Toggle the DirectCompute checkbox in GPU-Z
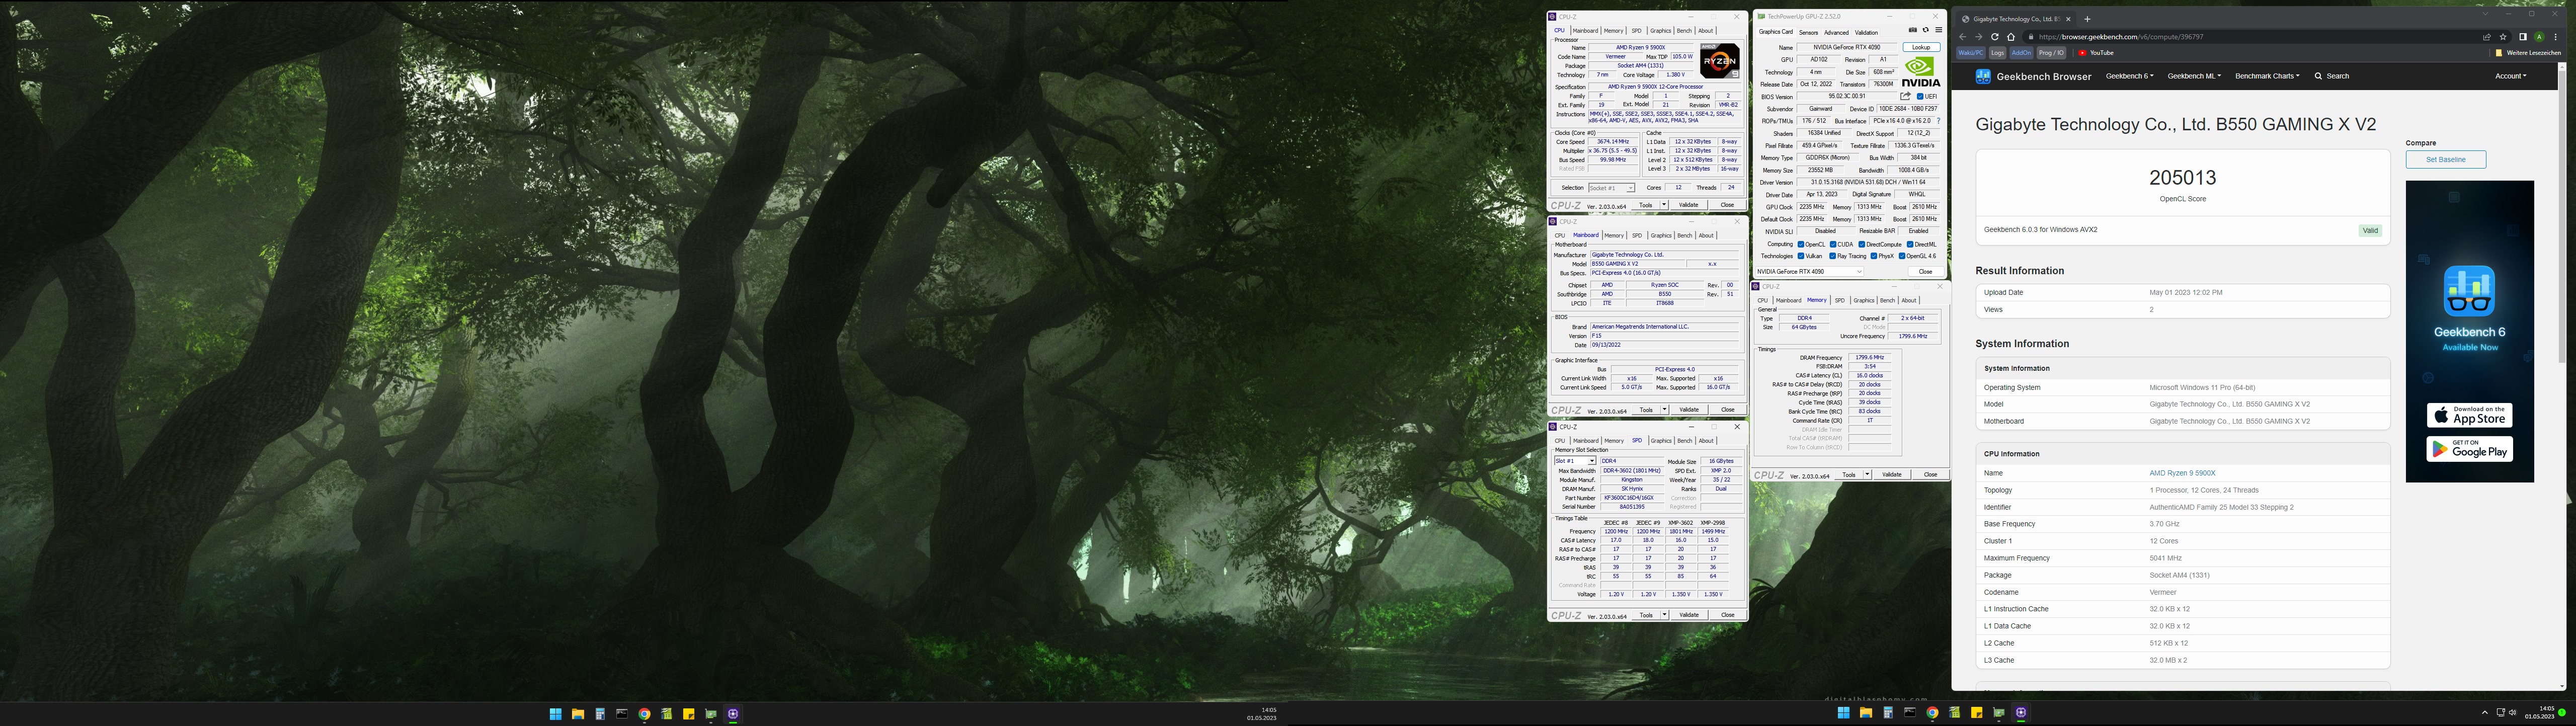 click(x=1861, y=244)
